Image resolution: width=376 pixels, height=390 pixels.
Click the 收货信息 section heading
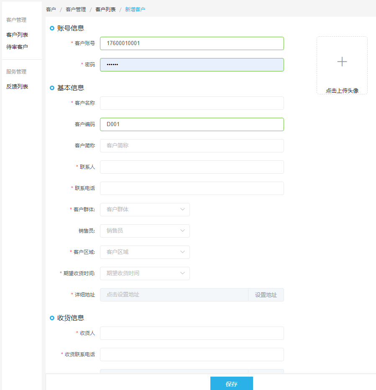click(x=71, y=318)
